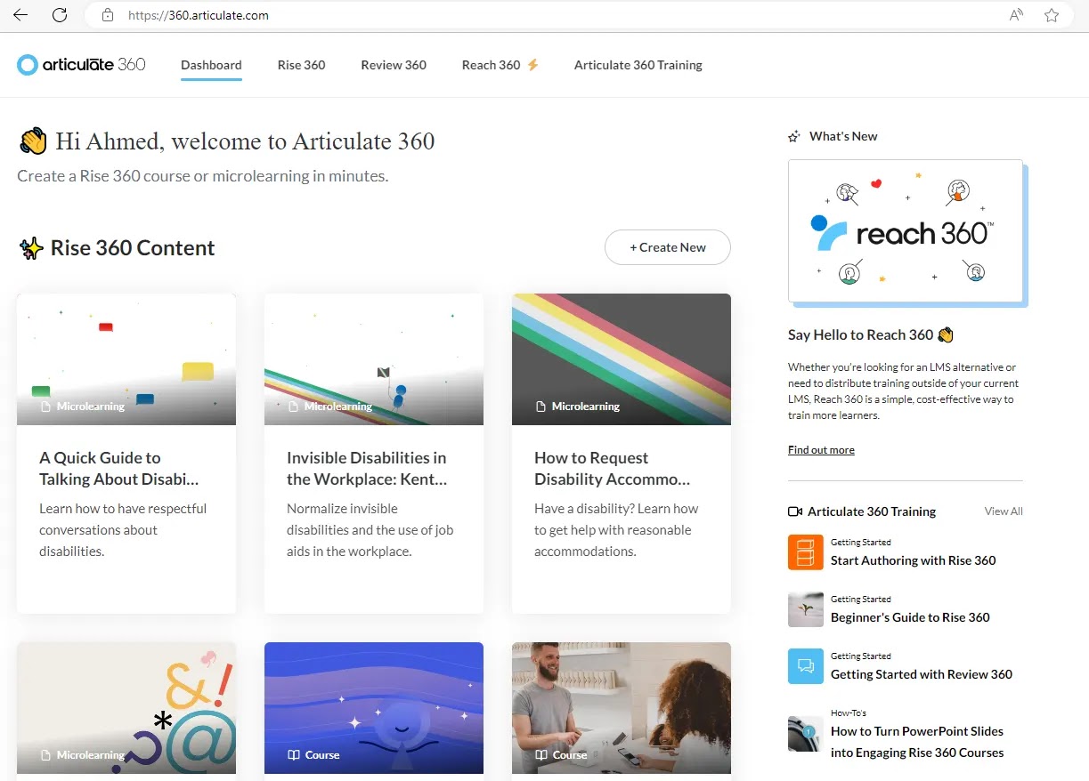Screen dimensions: 1089x781
Task: Go back using the browser back arrow
Action: click(20, 15)
